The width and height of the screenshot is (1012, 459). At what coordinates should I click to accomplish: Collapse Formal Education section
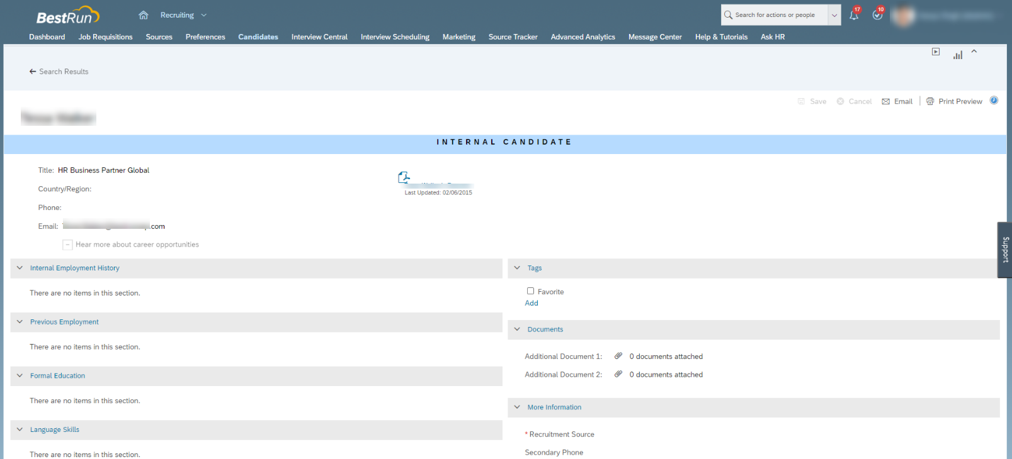pos(20,376)
